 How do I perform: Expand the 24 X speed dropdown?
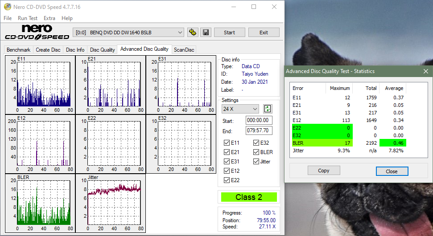point(240,109)
